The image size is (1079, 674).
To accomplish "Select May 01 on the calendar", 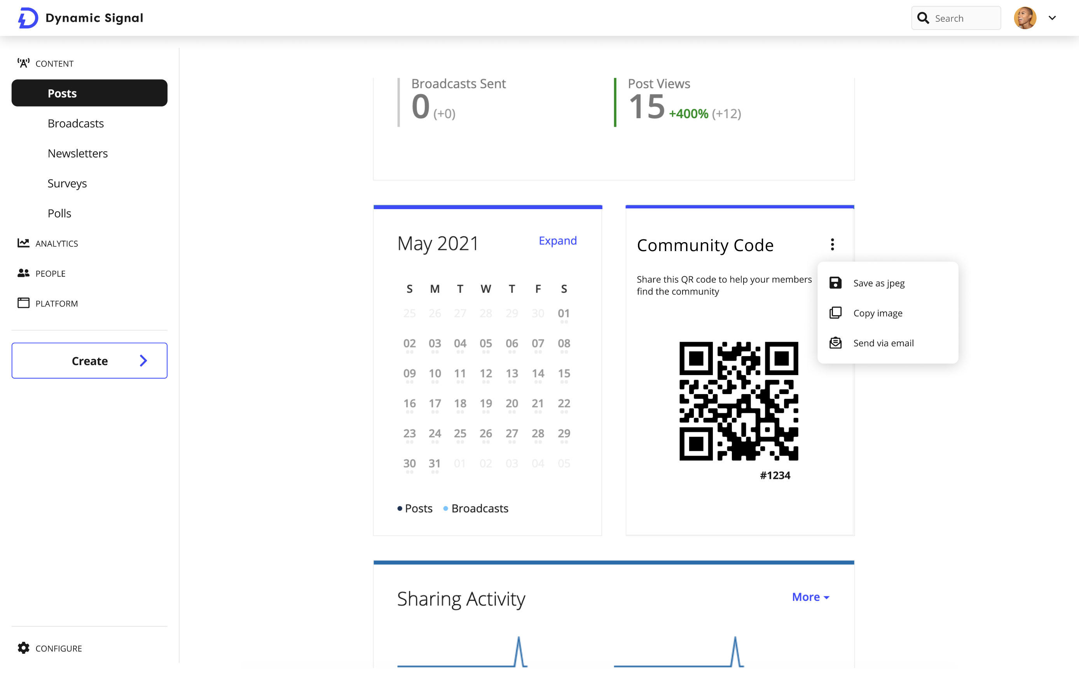I will click(x=564, y=313).
